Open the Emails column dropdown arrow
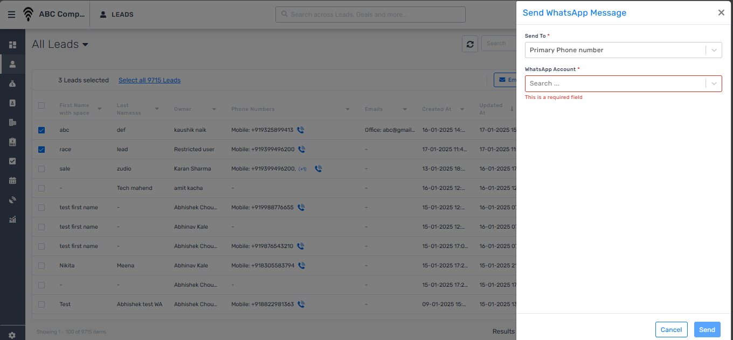This screenshot has width=733, height=340. click(x=405, y=109)
